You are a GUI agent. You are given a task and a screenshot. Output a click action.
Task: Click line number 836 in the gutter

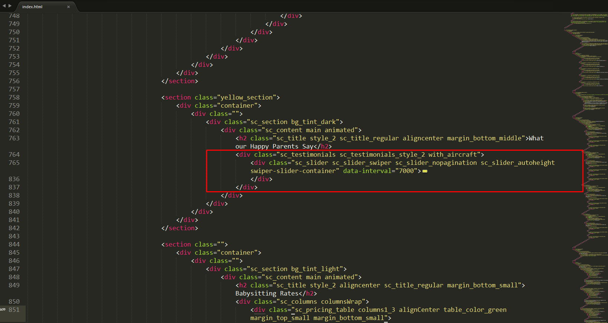pyautogui.click(x=14, y=179)
